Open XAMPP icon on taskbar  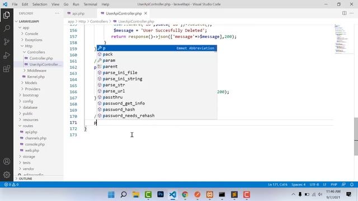pos(210,195)
